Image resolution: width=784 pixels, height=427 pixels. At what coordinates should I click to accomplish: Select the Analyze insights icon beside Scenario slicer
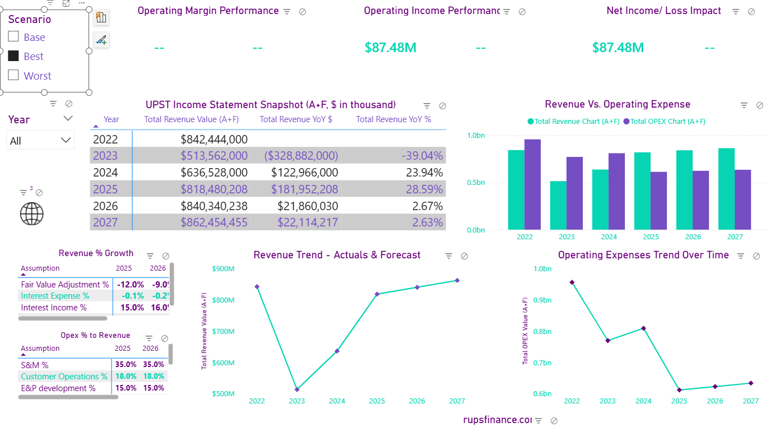click(101, 17)
